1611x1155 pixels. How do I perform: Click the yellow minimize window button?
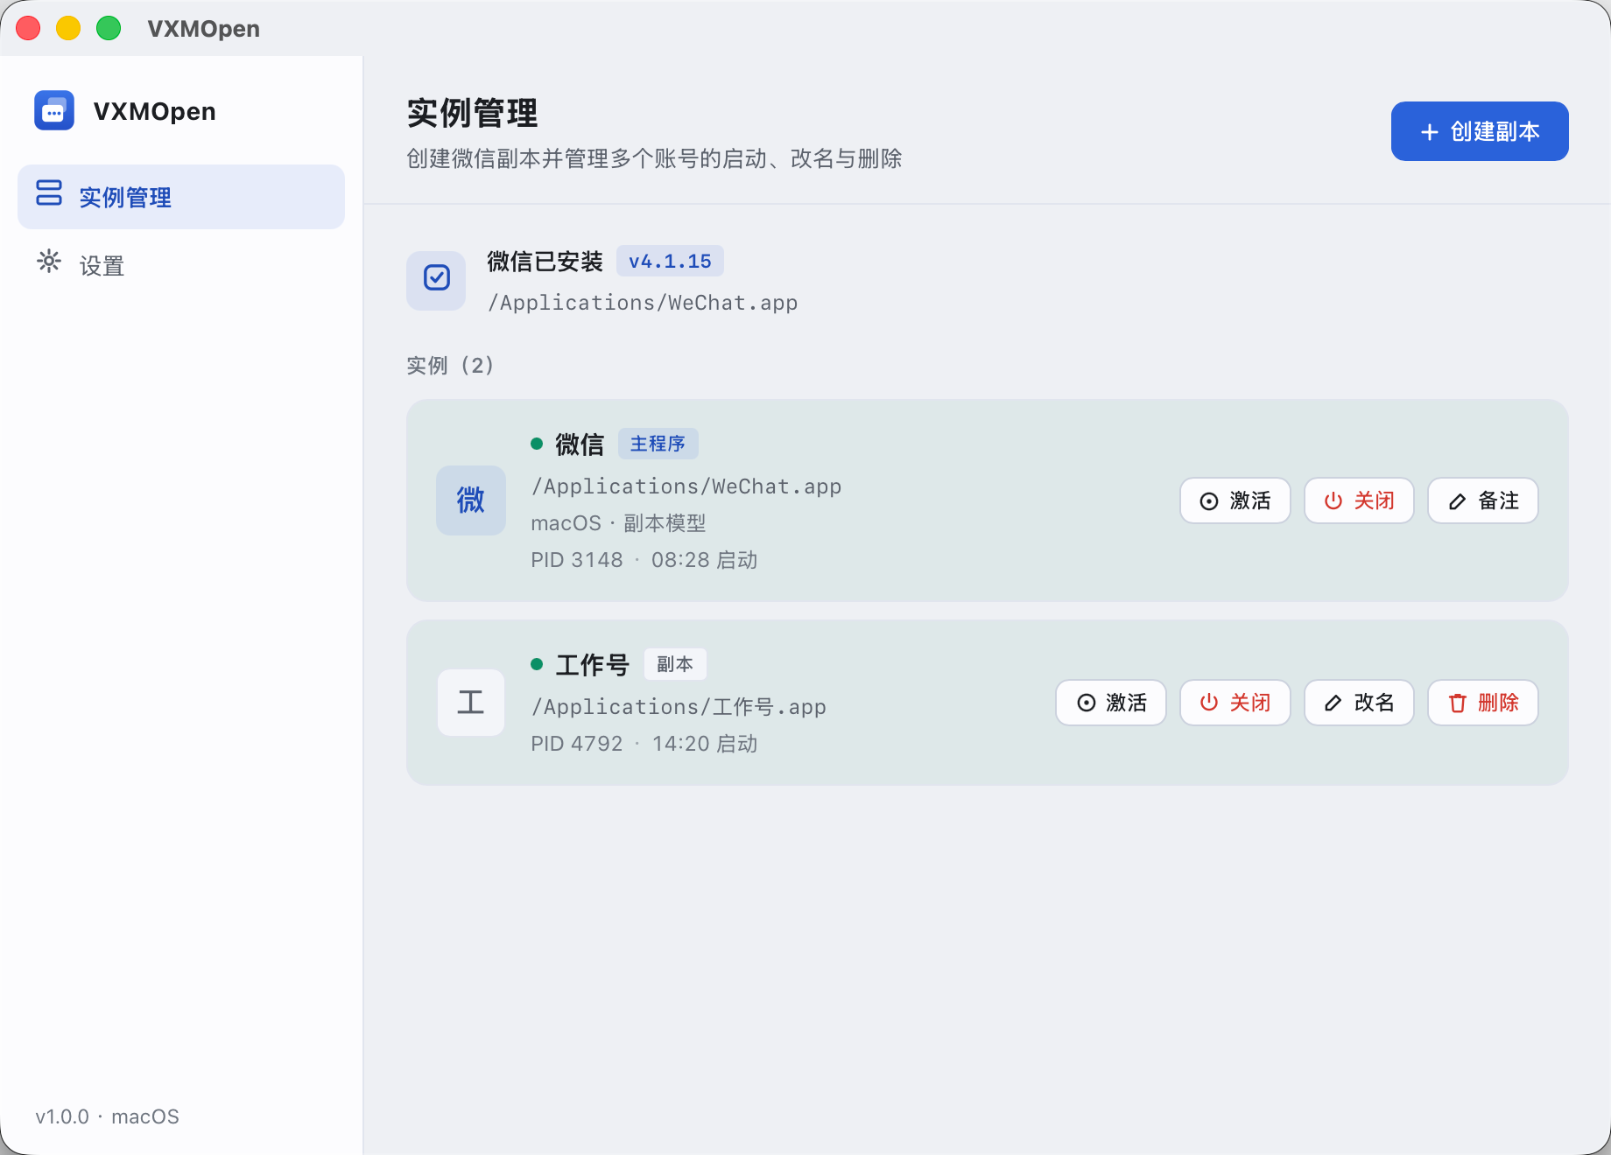click(x=68, y=28)
